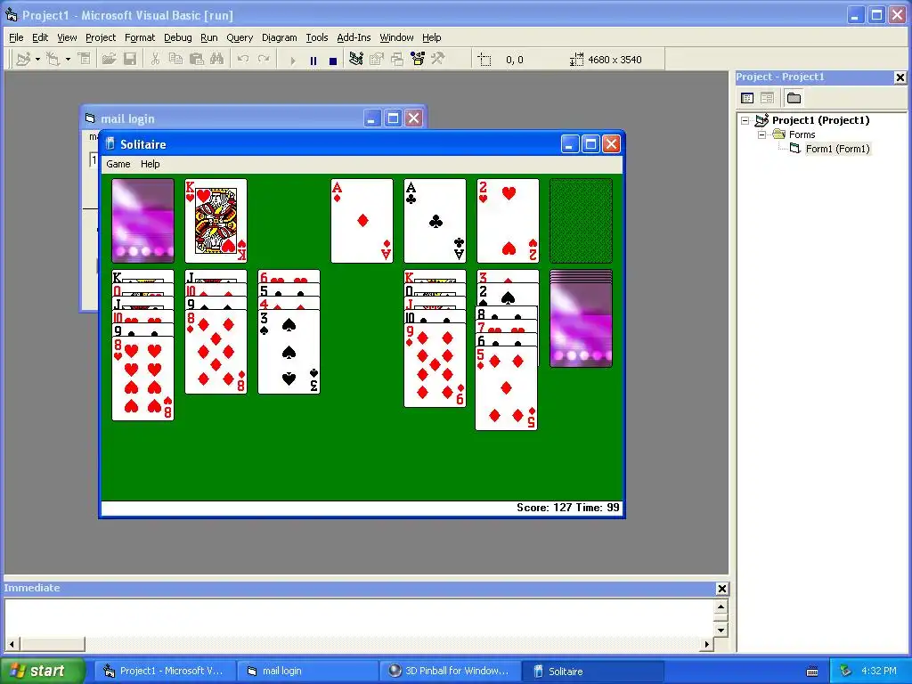Open the Add Form dropdown arrow
This screenshot has width=912, height=684.
click(x=68, y=60)
